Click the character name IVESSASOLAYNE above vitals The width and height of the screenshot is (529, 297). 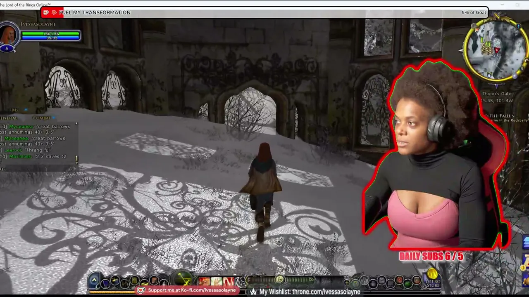pyautogui.click(x=38, y=24)
